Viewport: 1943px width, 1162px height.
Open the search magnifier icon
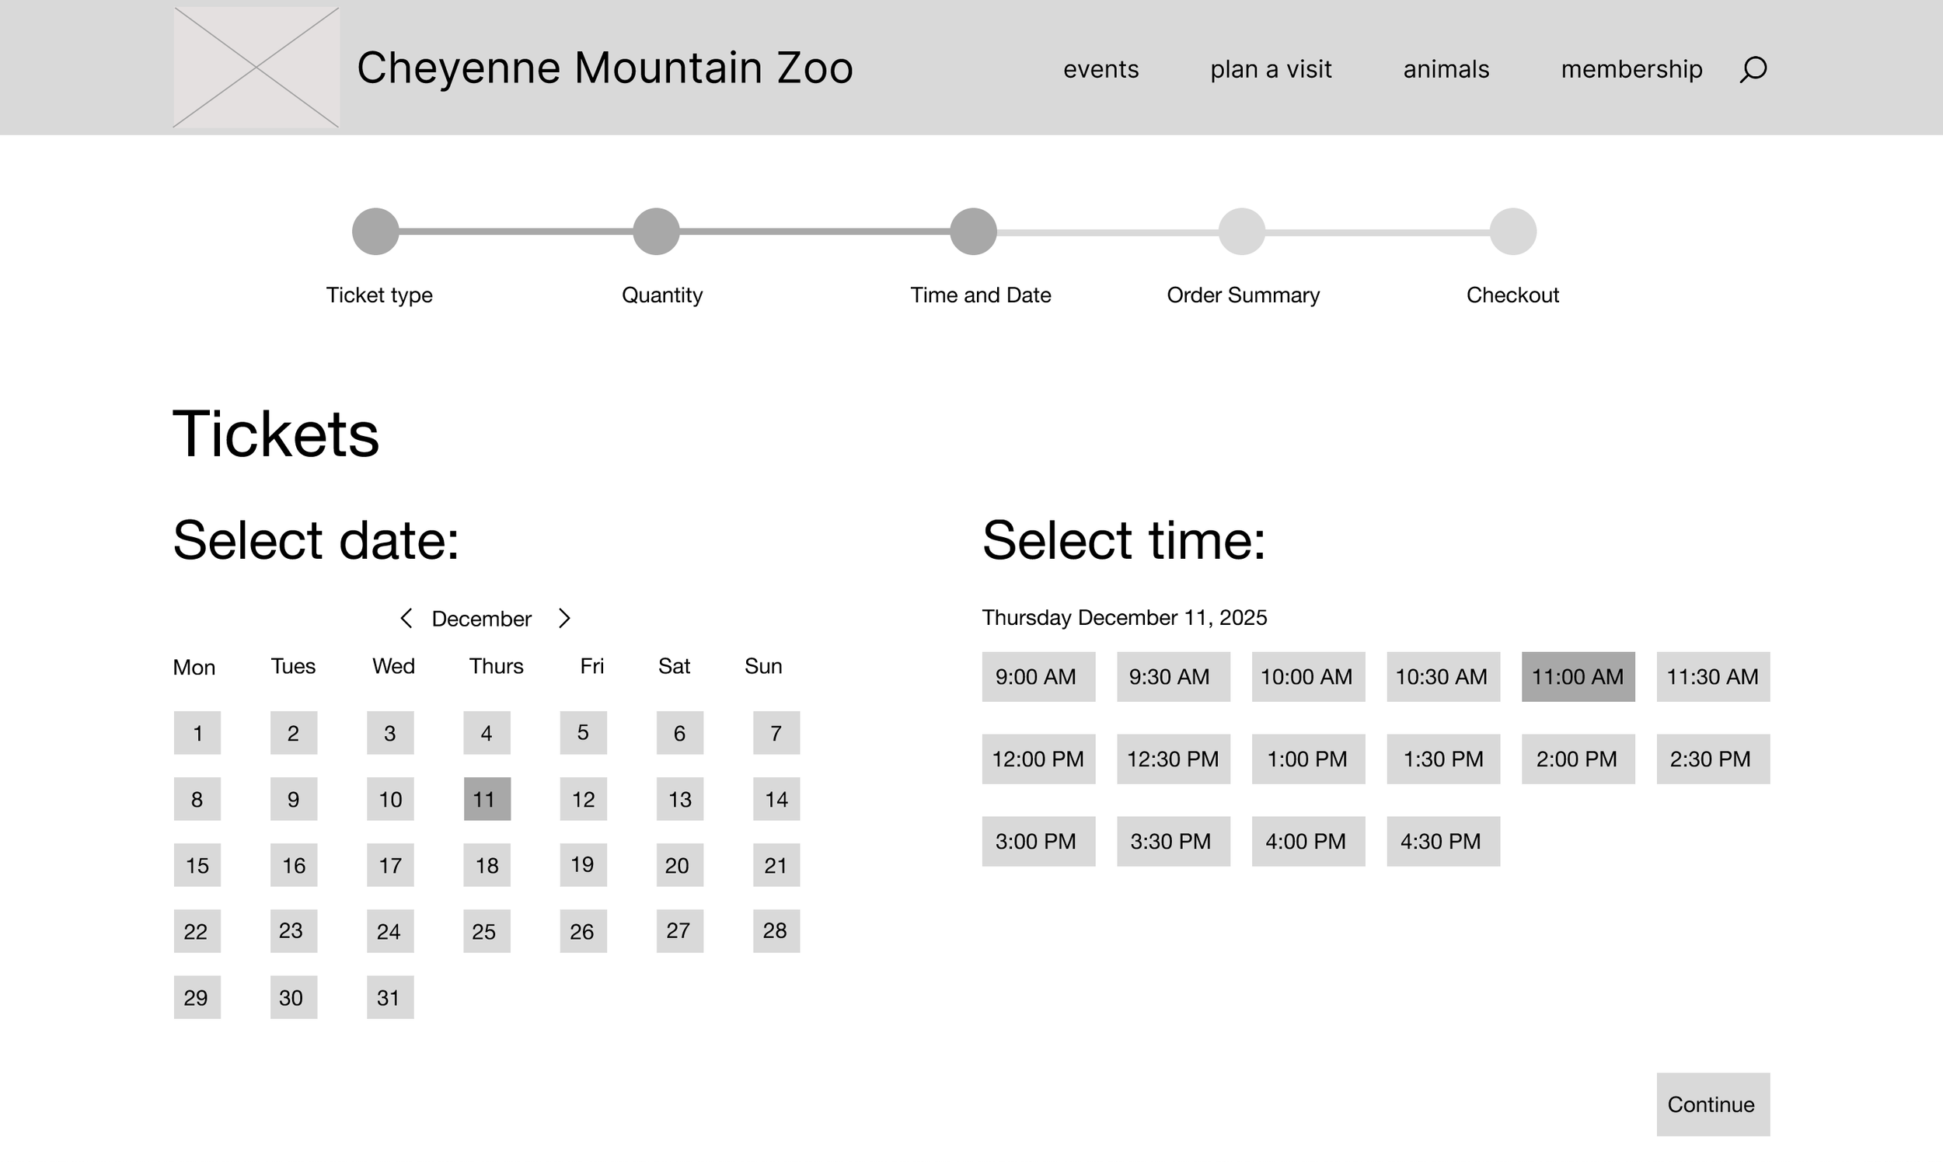pyautogui.click(x=1753, y=70)
